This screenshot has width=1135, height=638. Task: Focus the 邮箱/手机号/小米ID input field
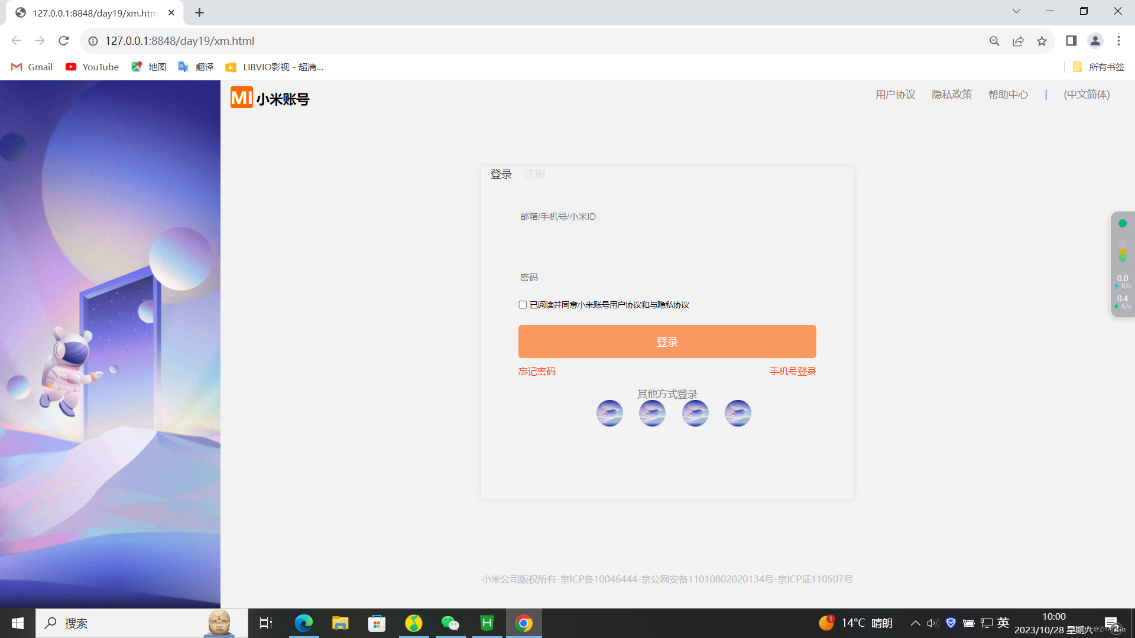667,216
